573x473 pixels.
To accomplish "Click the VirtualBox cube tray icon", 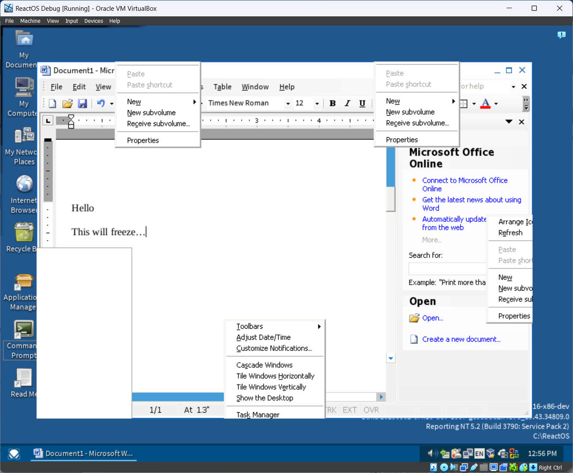I will [491, 454].
